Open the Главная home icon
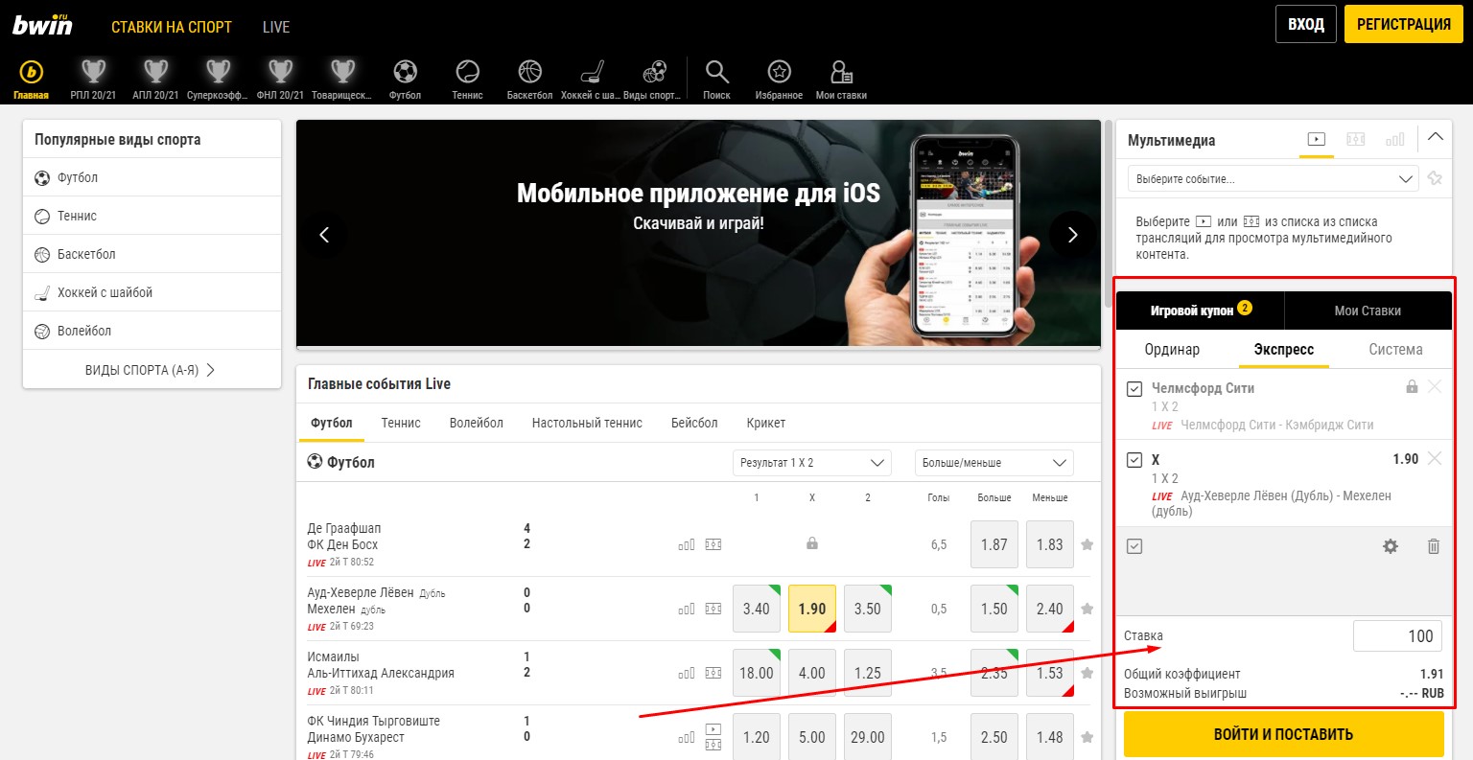This screenshot has height=760, width=1473. [32, 72]
